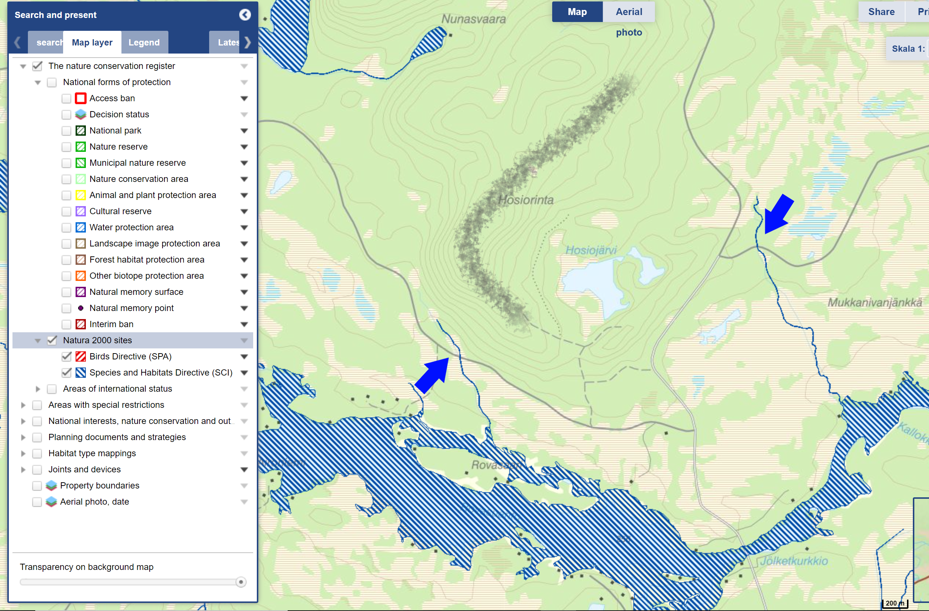Check the Aerial photo, date checkbox

click(37, 502)
